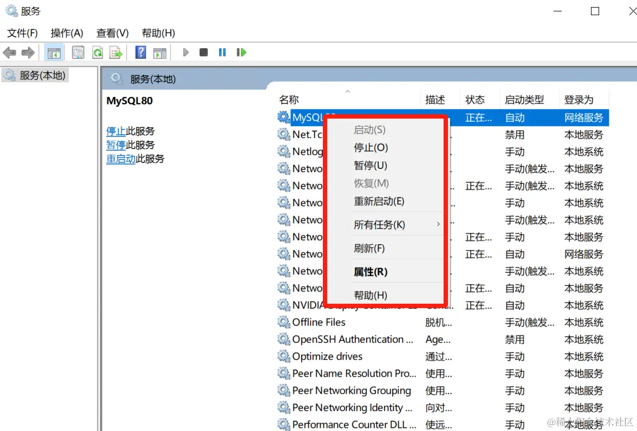Sort by the 启动类型 column header

pos(524,100)
